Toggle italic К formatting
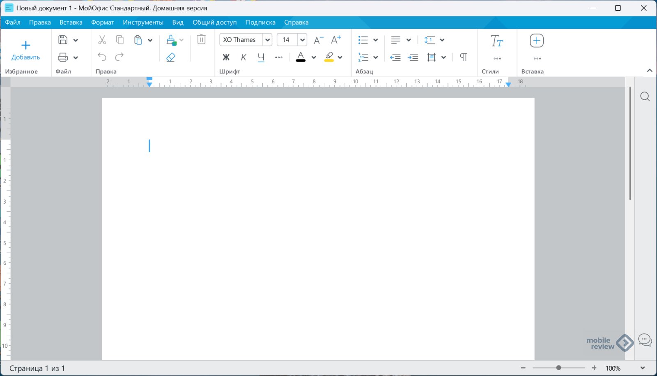 tap(244, 57)
